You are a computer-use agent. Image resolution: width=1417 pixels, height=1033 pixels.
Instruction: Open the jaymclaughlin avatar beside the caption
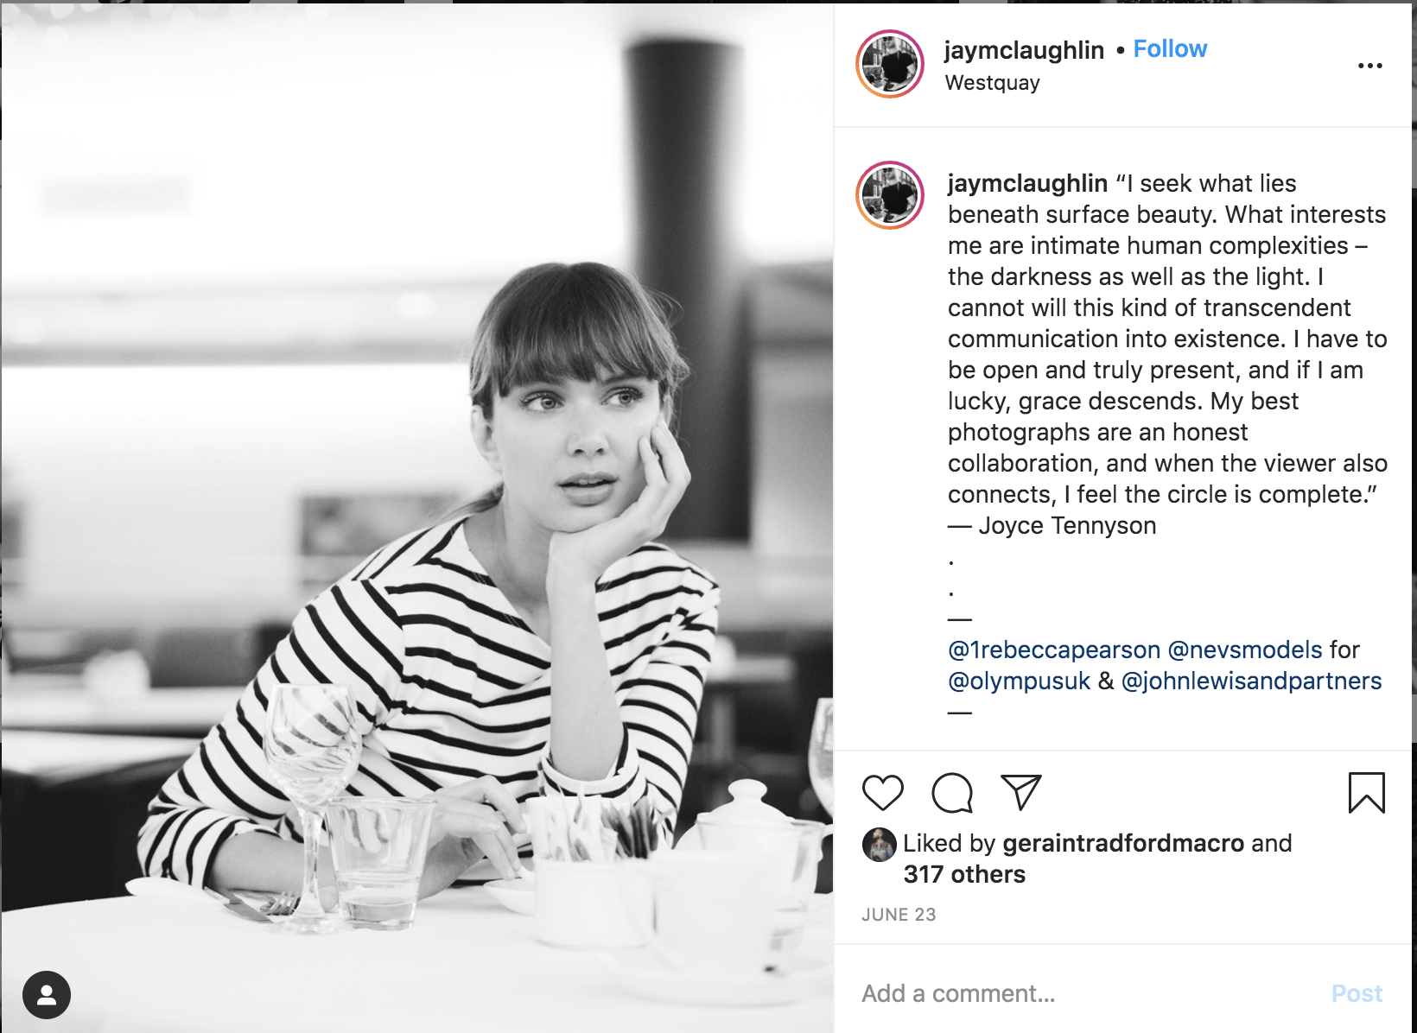(x=890, y=195)
